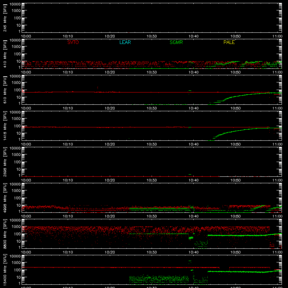The image size is (288, 288).
Task: Click the 100 y-axis value of 2695 MHz panel
Action: coord(18,162)
